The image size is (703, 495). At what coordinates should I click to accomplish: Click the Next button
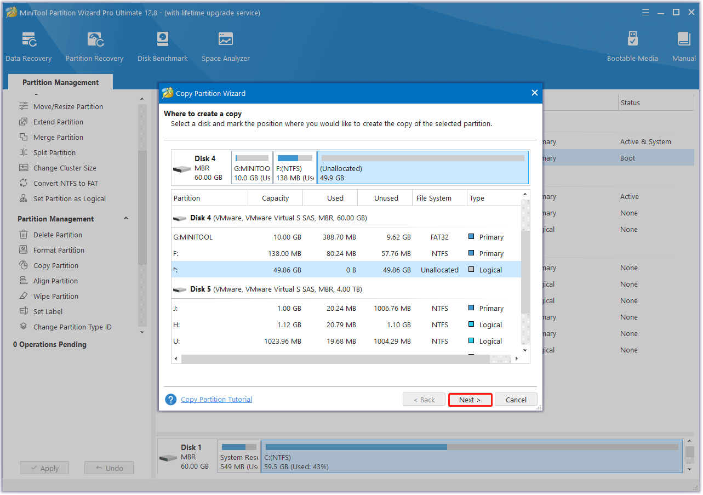click(x=470, y=400)
